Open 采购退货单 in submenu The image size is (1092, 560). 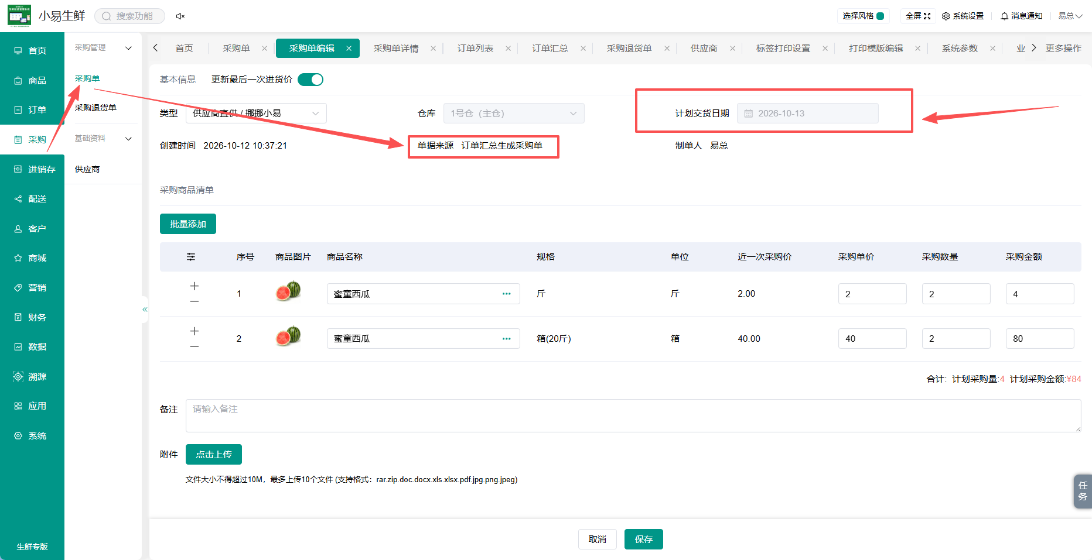tap(95, 108)
